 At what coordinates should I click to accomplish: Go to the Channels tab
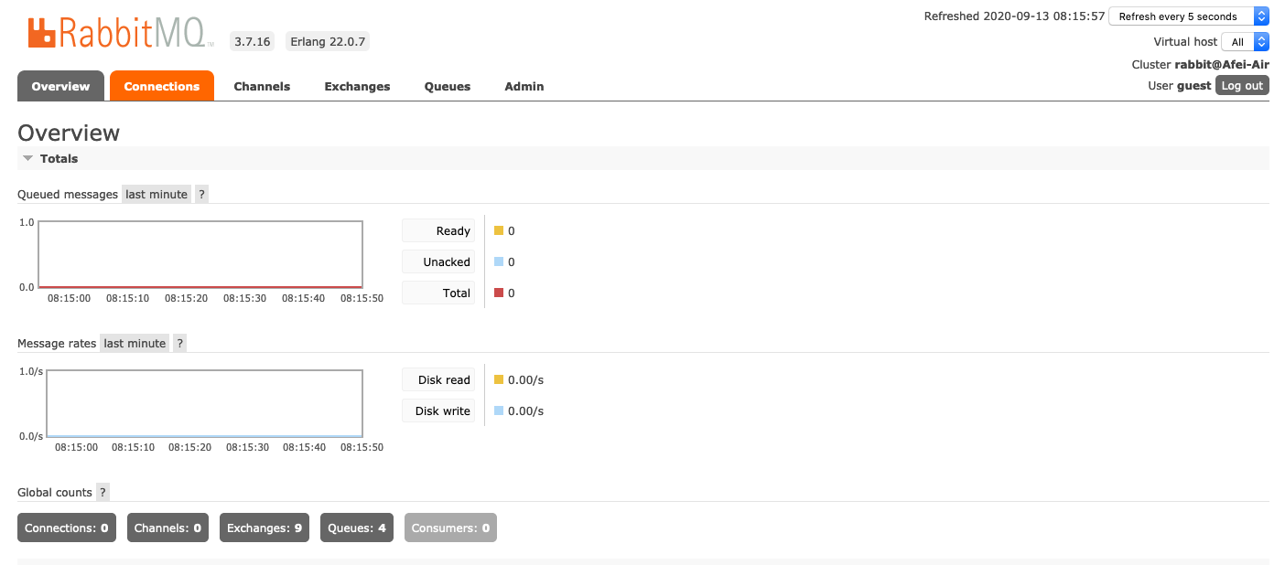click(262, 86)
